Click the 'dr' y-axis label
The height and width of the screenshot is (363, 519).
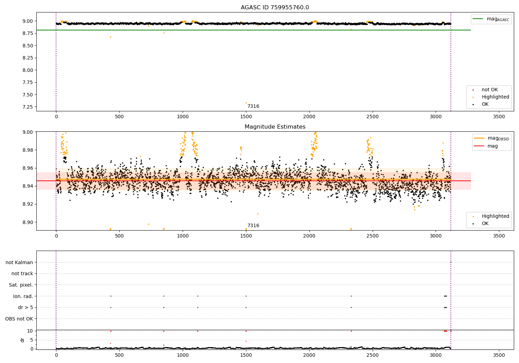click(22, 340)
